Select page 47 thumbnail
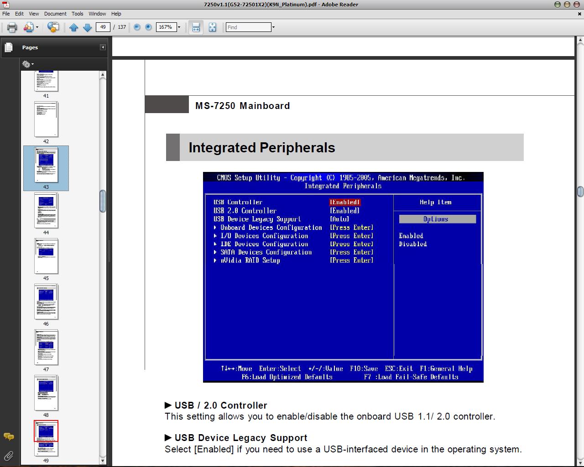 [x=46, y=347]
